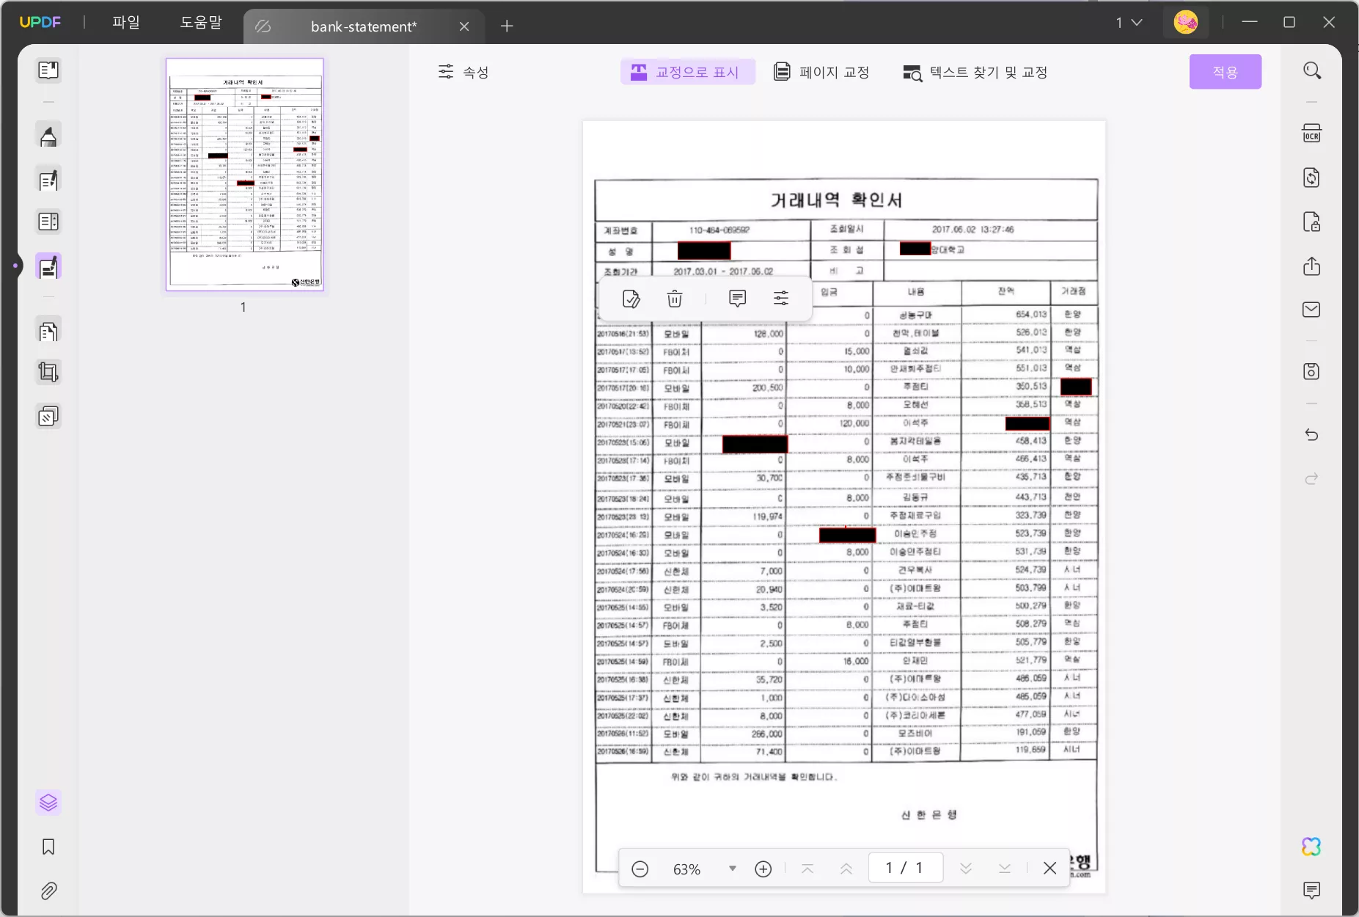The width and height of the screenshot is (1359, 917).
Task: Zoom out with the minus button
Action: pos(640,869)
